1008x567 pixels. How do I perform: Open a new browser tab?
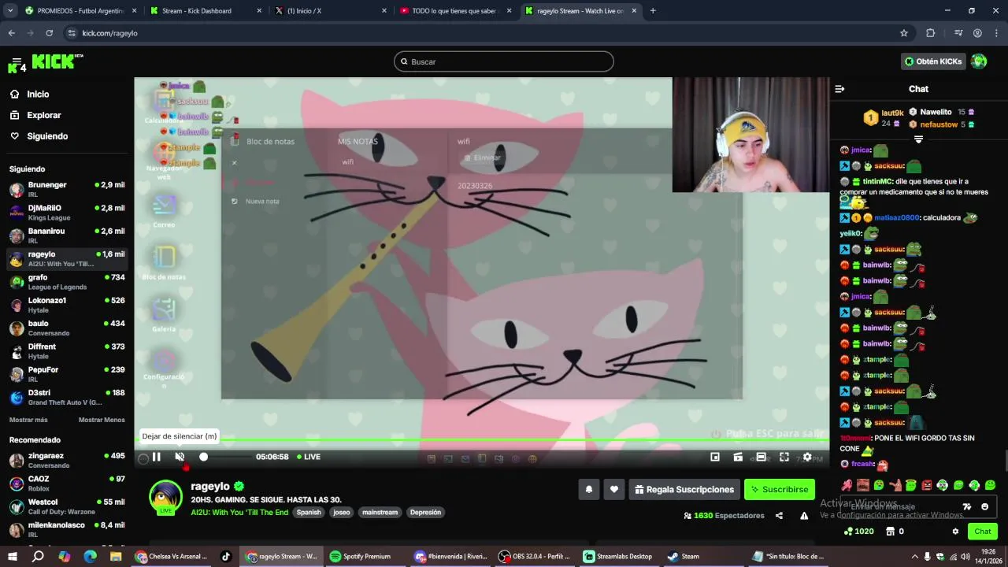point(653,11)
